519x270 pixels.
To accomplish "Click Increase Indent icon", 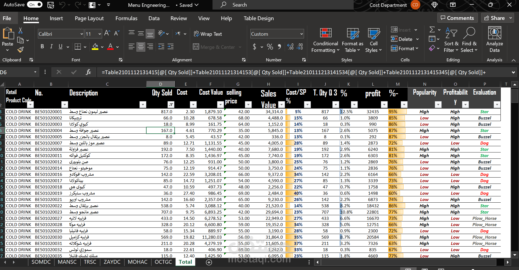I will tap(171, 47).
